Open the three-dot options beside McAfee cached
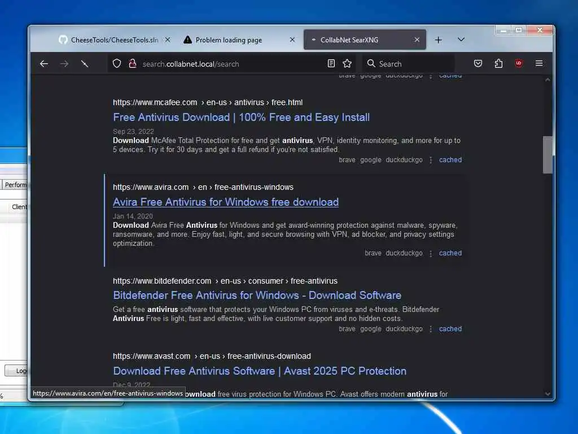Viewport: 578px width, 434px height. [x=431, y=160]
